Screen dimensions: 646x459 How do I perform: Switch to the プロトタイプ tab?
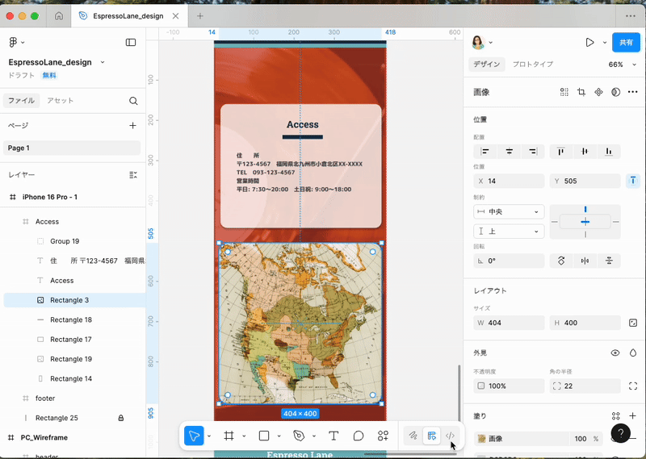tap(533, 64)
